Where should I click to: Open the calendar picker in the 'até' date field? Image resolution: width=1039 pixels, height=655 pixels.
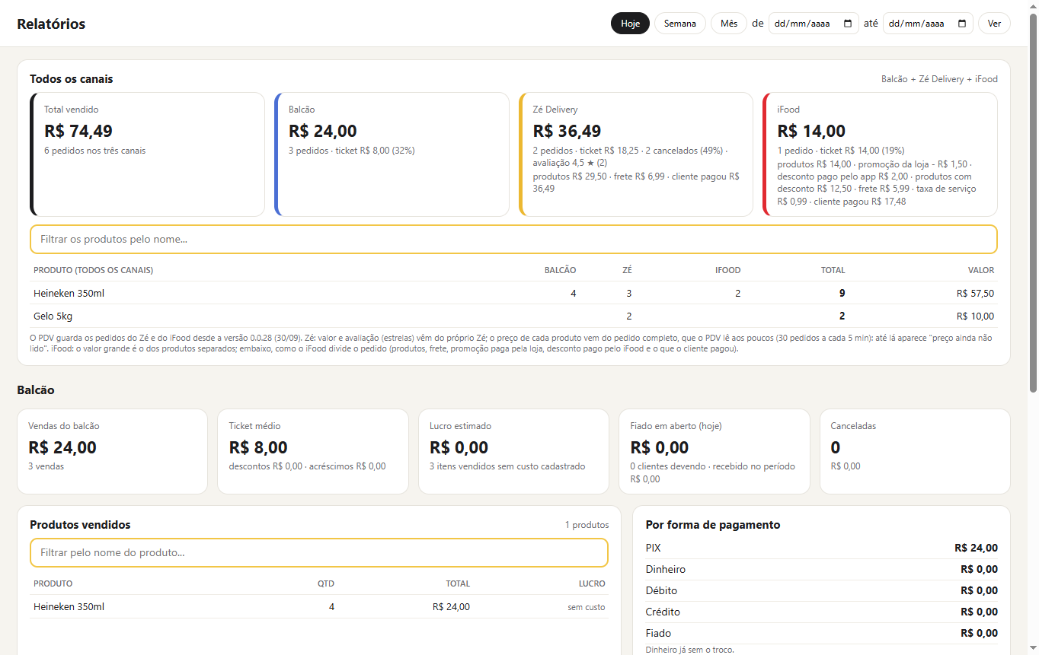tap(963, 24)
